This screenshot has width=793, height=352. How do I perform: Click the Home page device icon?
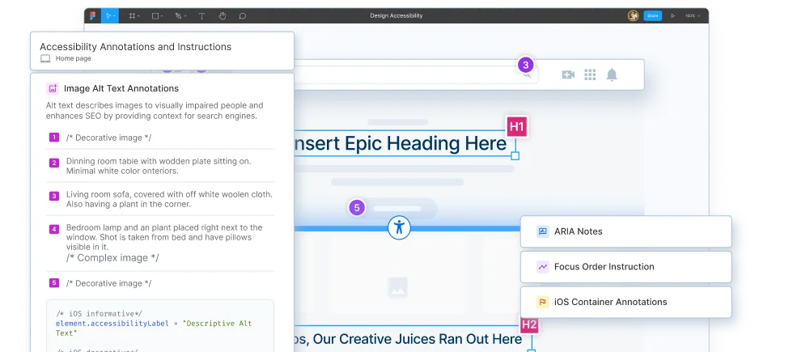45,58
